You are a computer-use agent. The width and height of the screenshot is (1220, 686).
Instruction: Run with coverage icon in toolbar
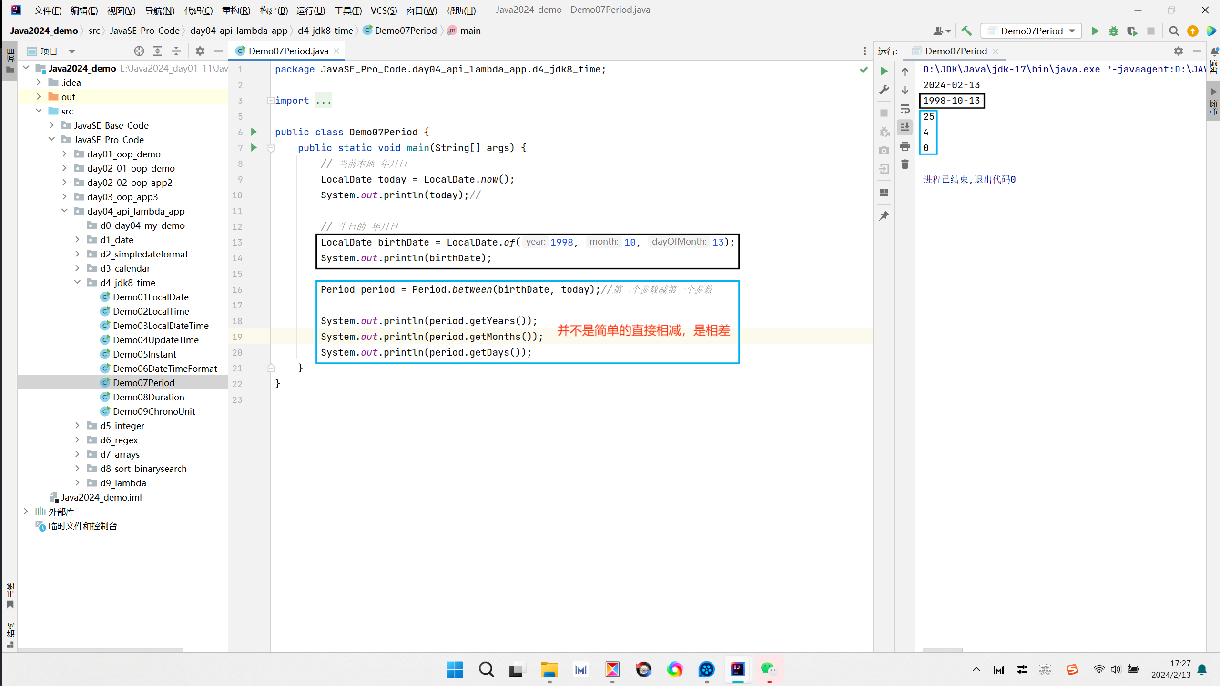pyautogui.click(x=1132, y=31)
